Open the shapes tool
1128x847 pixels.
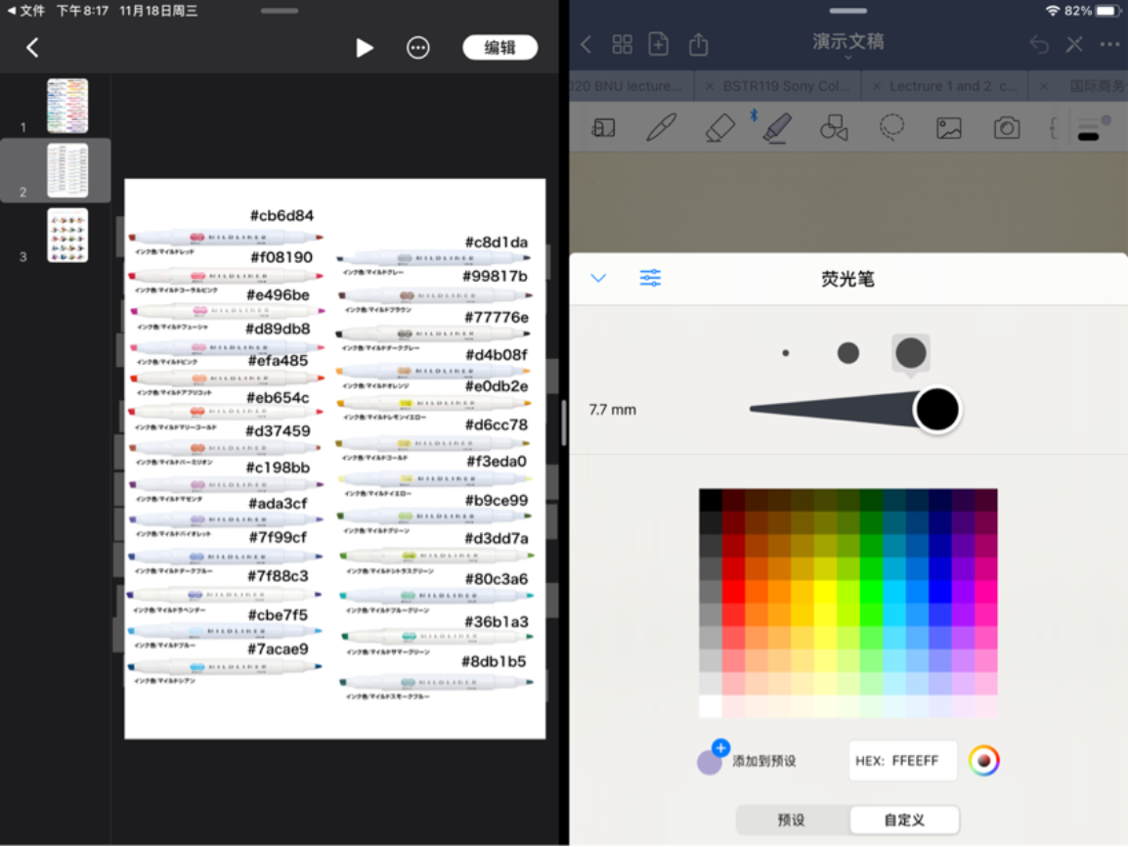834,128
